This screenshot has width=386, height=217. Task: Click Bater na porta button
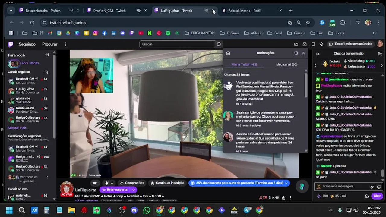pos(115,190)
